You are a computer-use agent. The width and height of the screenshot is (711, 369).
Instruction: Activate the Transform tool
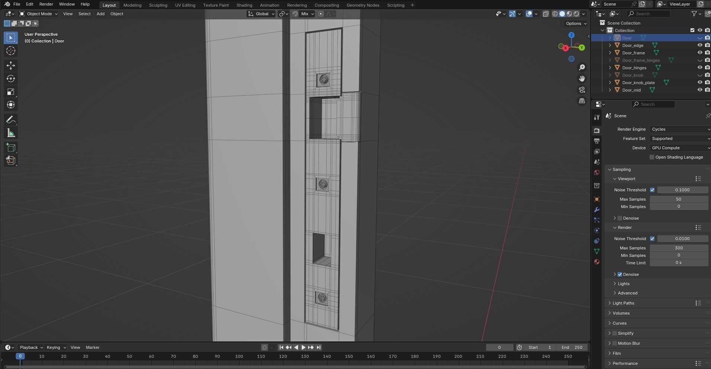[x=10, y=105]
